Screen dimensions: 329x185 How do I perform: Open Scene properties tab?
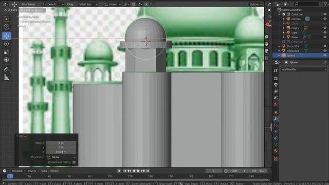pos(276,98)
